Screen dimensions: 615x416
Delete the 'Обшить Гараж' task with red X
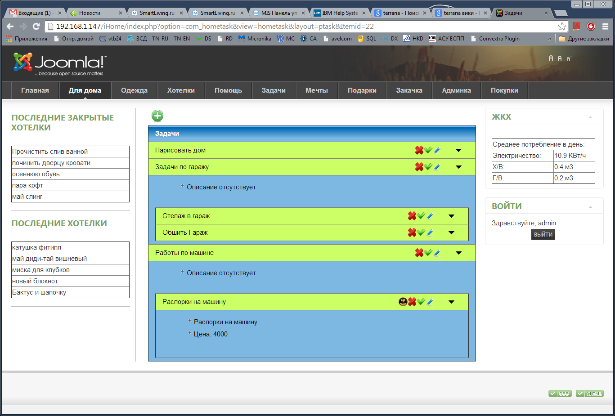[x=412, y=233]
